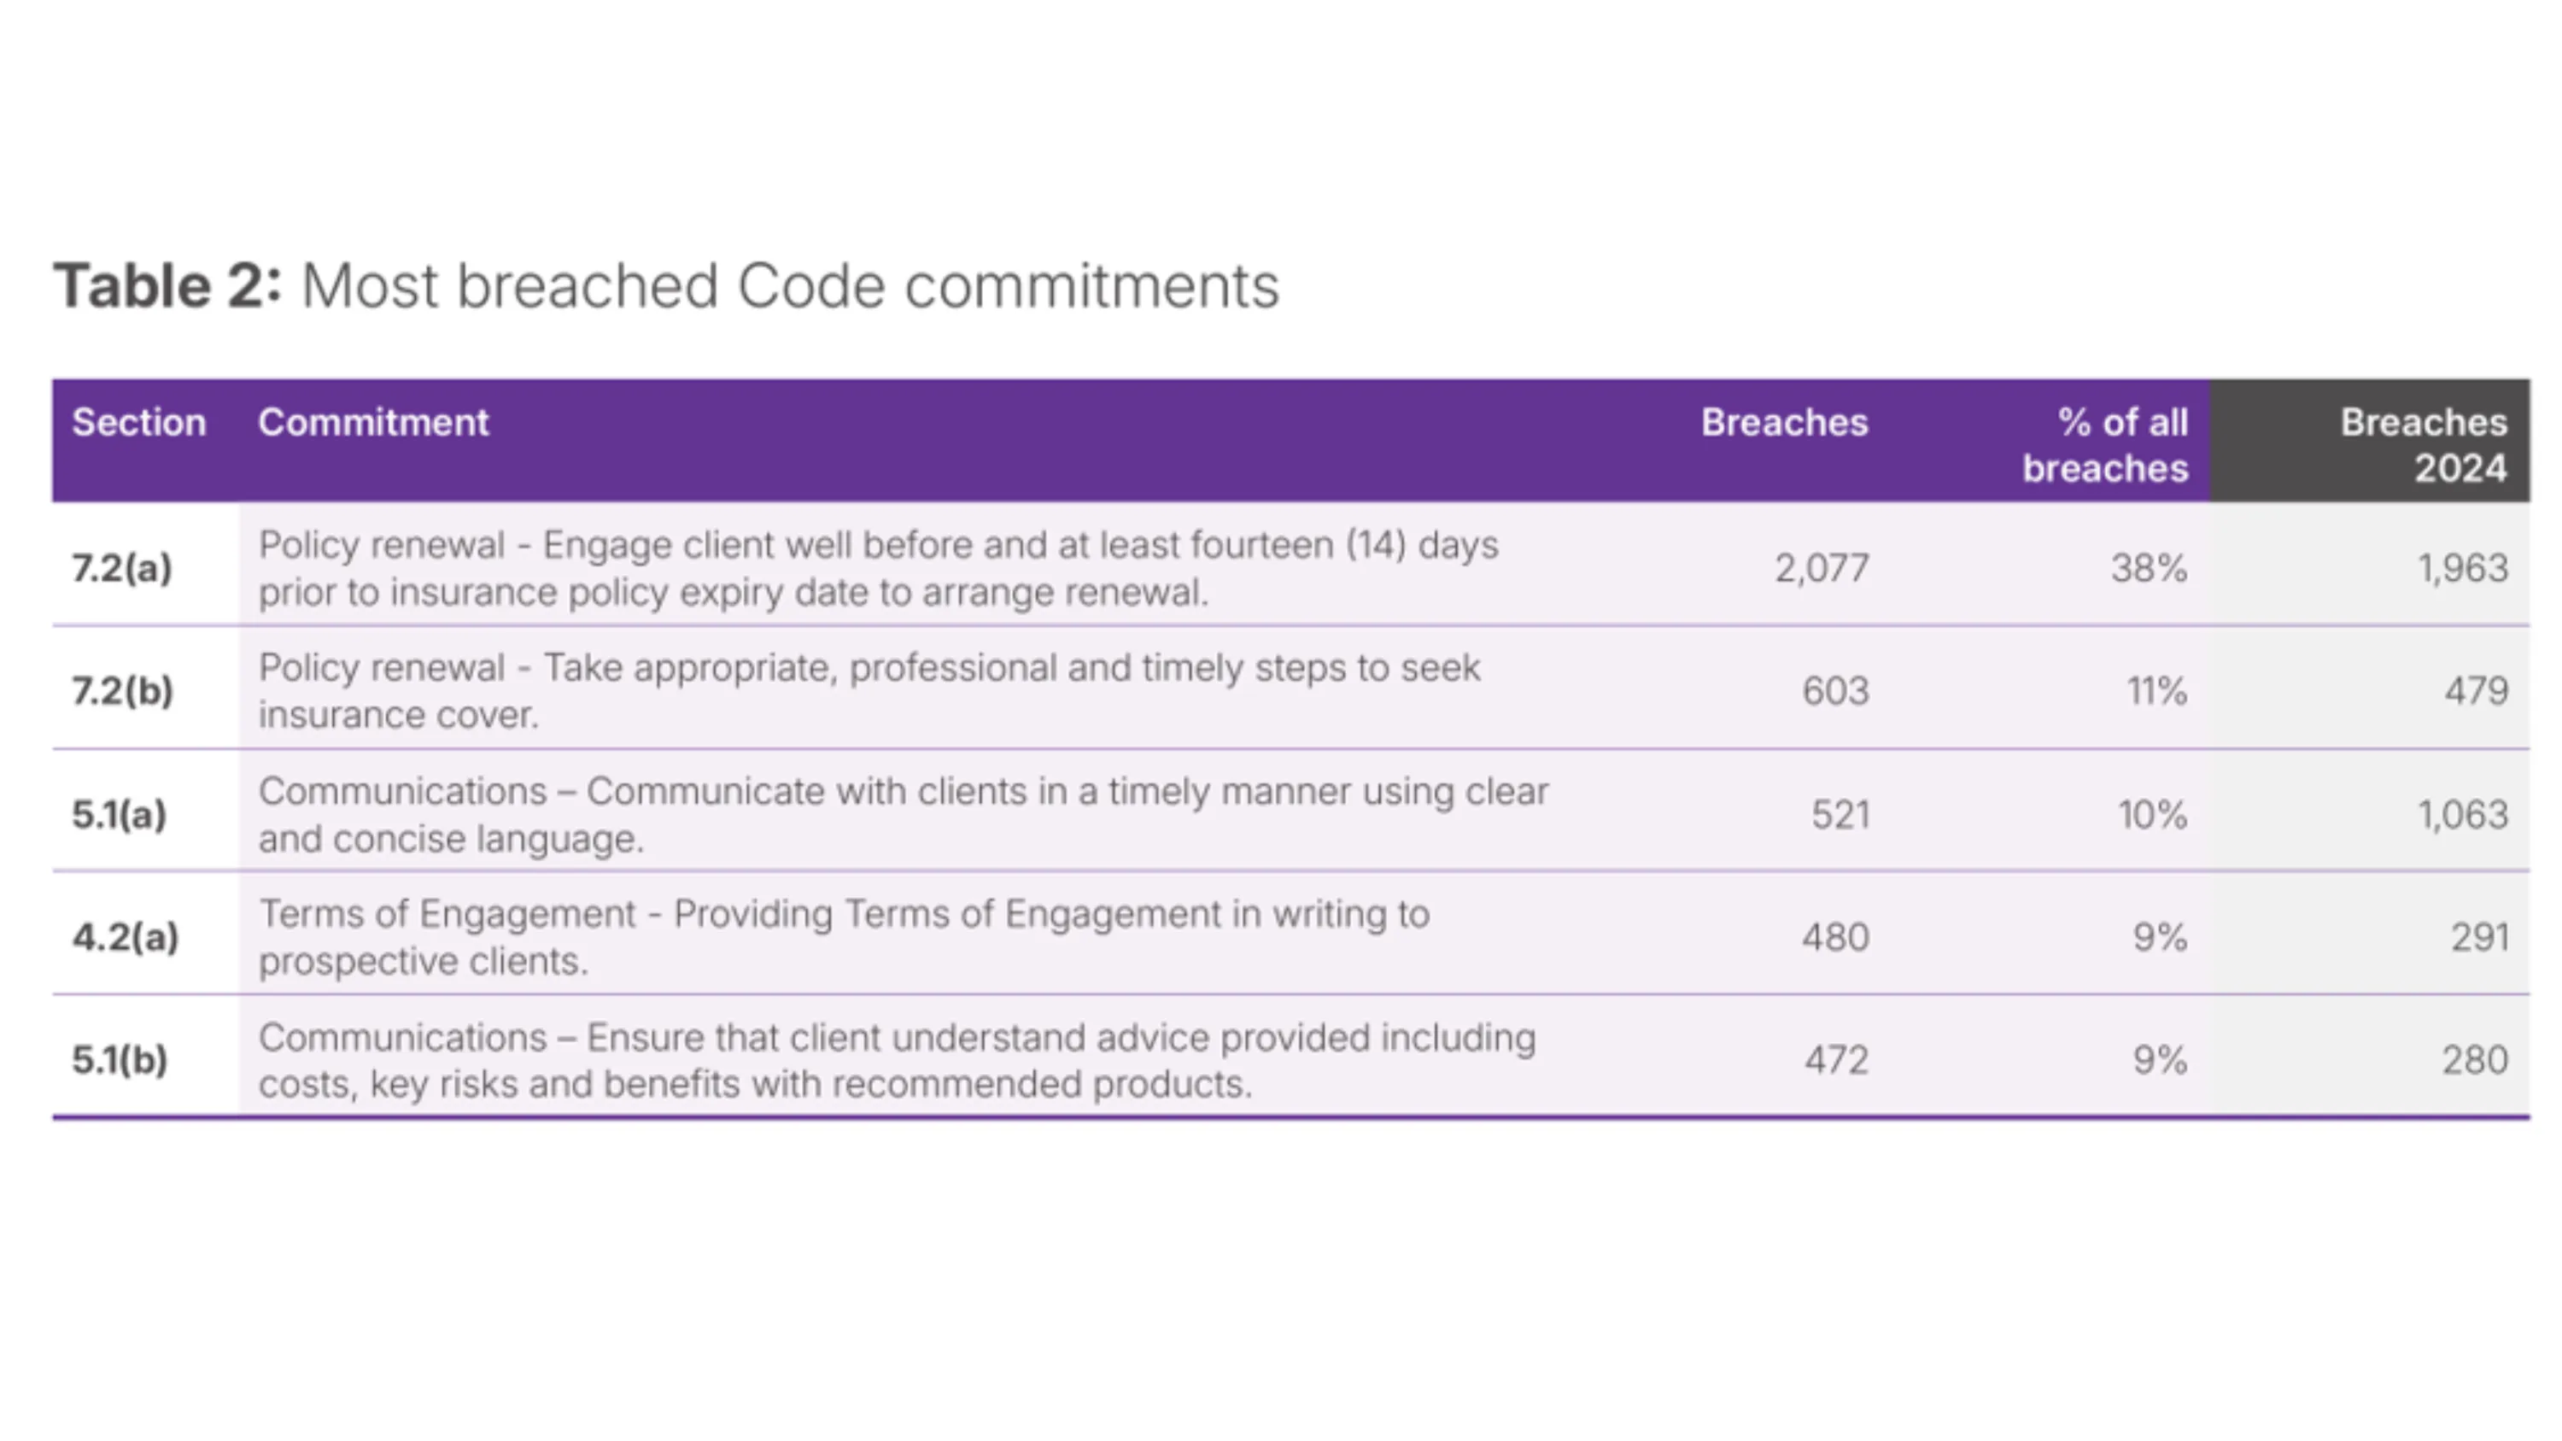Screen dimensions: 2562x1441
Task: Select the Section column header
Action: coord(139,423)
